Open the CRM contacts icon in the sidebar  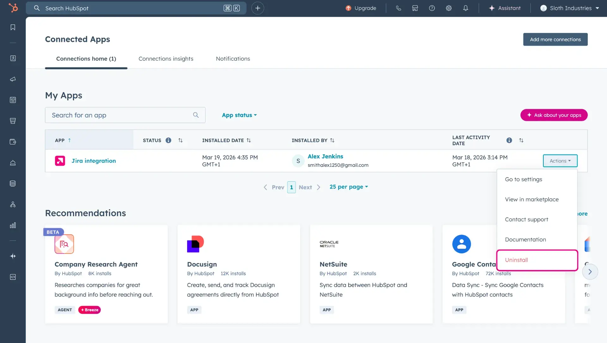tap(13, 58)
